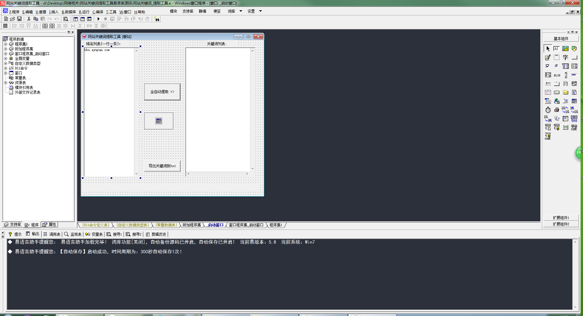583x316 pixels.
Task: Expand the Dll命令 tree node
Action: [x=5, y=68]
